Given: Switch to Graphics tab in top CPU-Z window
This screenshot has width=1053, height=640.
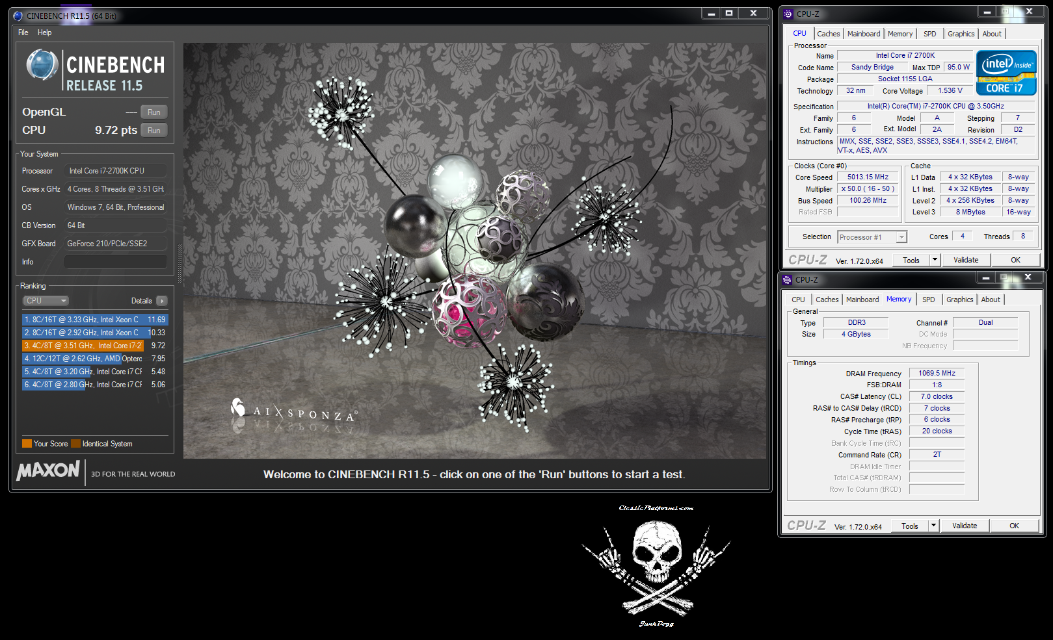Looking at the screenshot, I should click(961, 34).
